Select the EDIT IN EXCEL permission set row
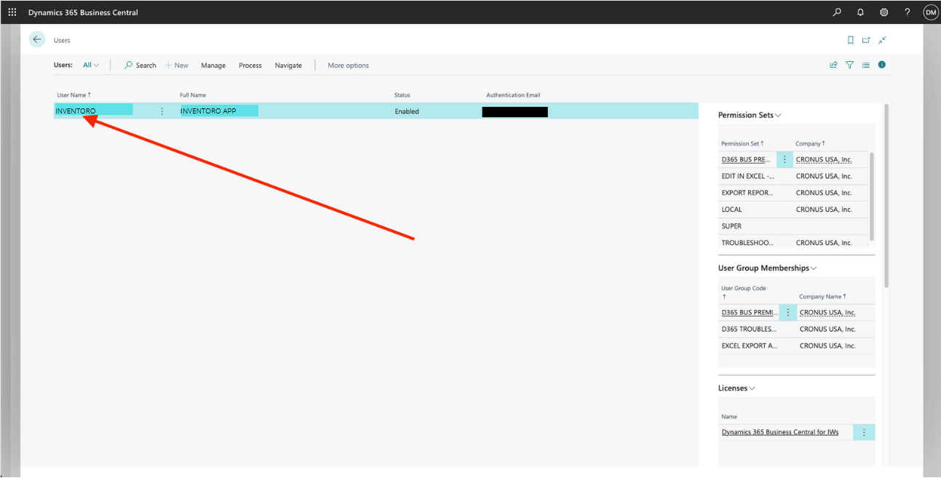941x478 pixels. (793, 176)
